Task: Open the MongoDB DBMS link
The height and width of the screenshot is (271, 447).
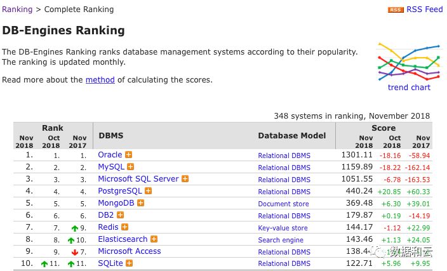Action: pyautogui.click(x=116, y=203)
